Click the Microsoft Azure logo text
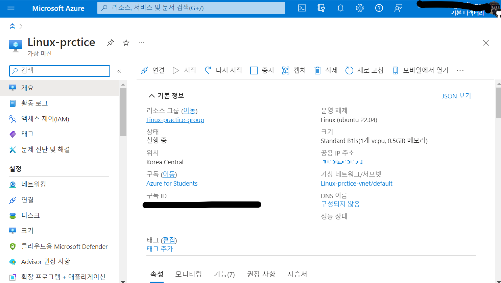 (58, 8)
